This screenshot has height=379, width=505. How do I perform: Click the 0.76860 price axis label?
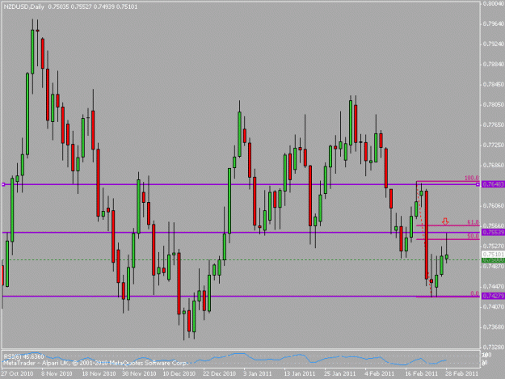[x=493, y=165]
